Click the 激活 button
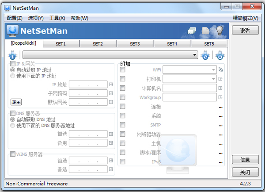265x192 pixels. click(x=245, y=30)
